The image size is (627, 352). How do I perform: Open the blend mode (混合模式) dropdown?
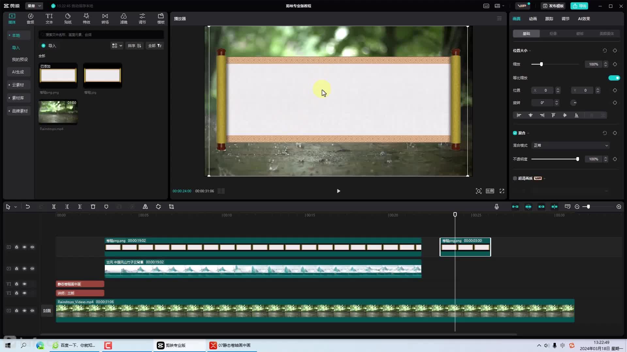(571, 145)
